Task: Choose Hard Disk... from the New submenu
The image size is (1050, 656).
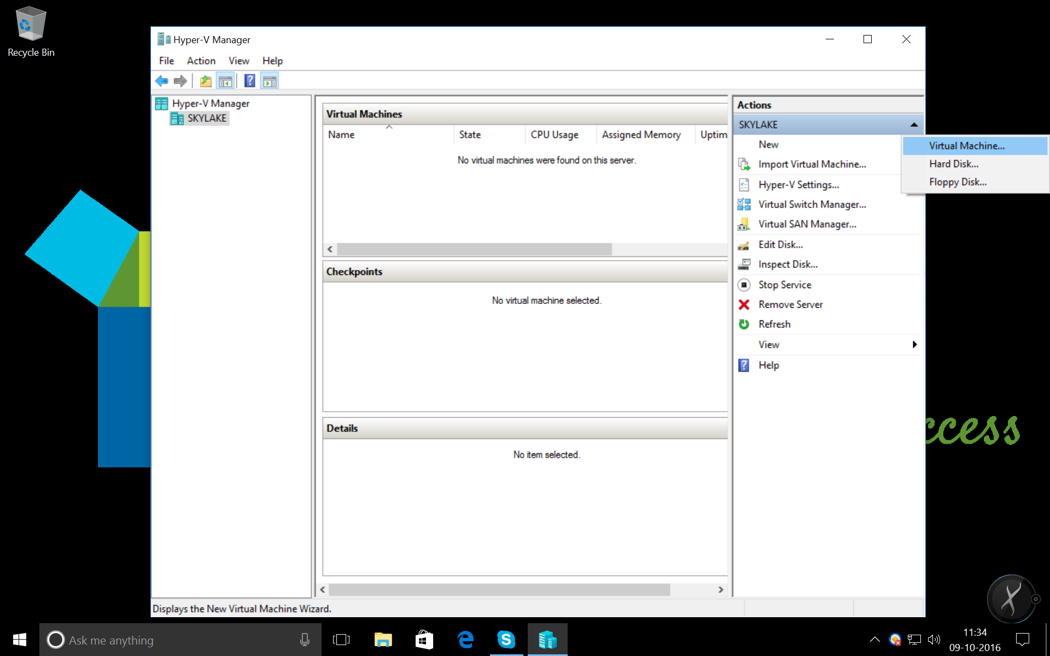Action: click(975, 164)
